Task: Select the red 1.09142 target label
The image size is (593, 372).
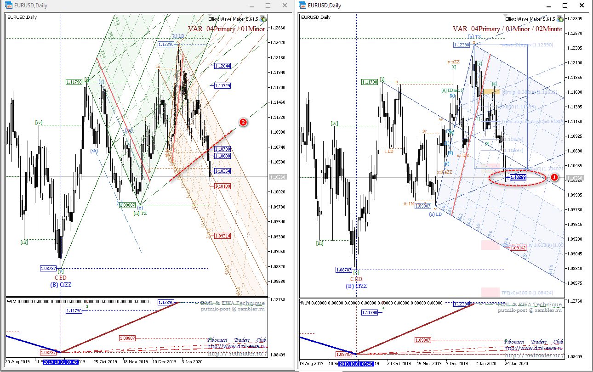Action: click(519, 247)
